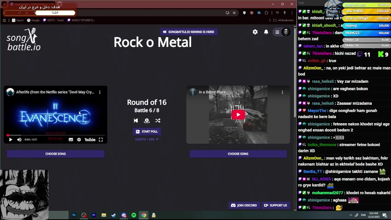The height and width of the screenshot is (220, 391).
Task: Open the Chrome three-dot menu
Action: point(292,13)
